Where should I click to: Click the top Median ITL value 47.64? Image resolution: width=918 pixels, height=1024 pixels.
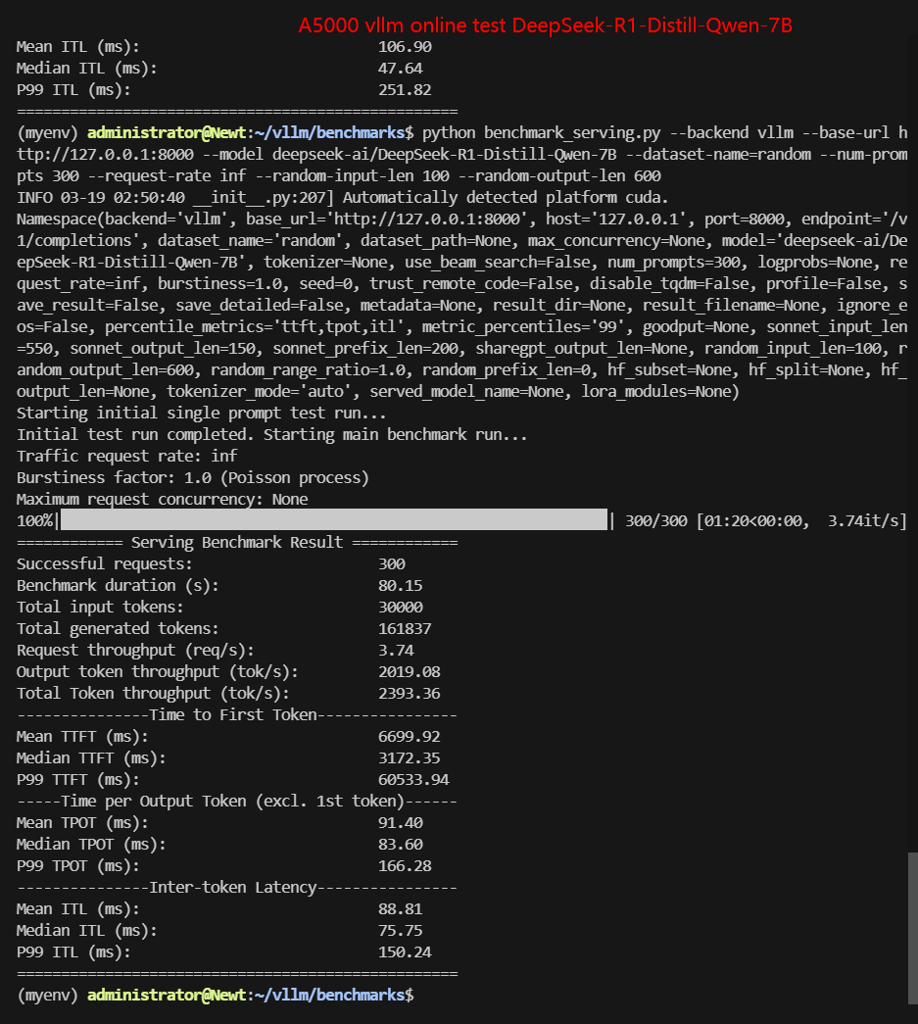(401, 68)
